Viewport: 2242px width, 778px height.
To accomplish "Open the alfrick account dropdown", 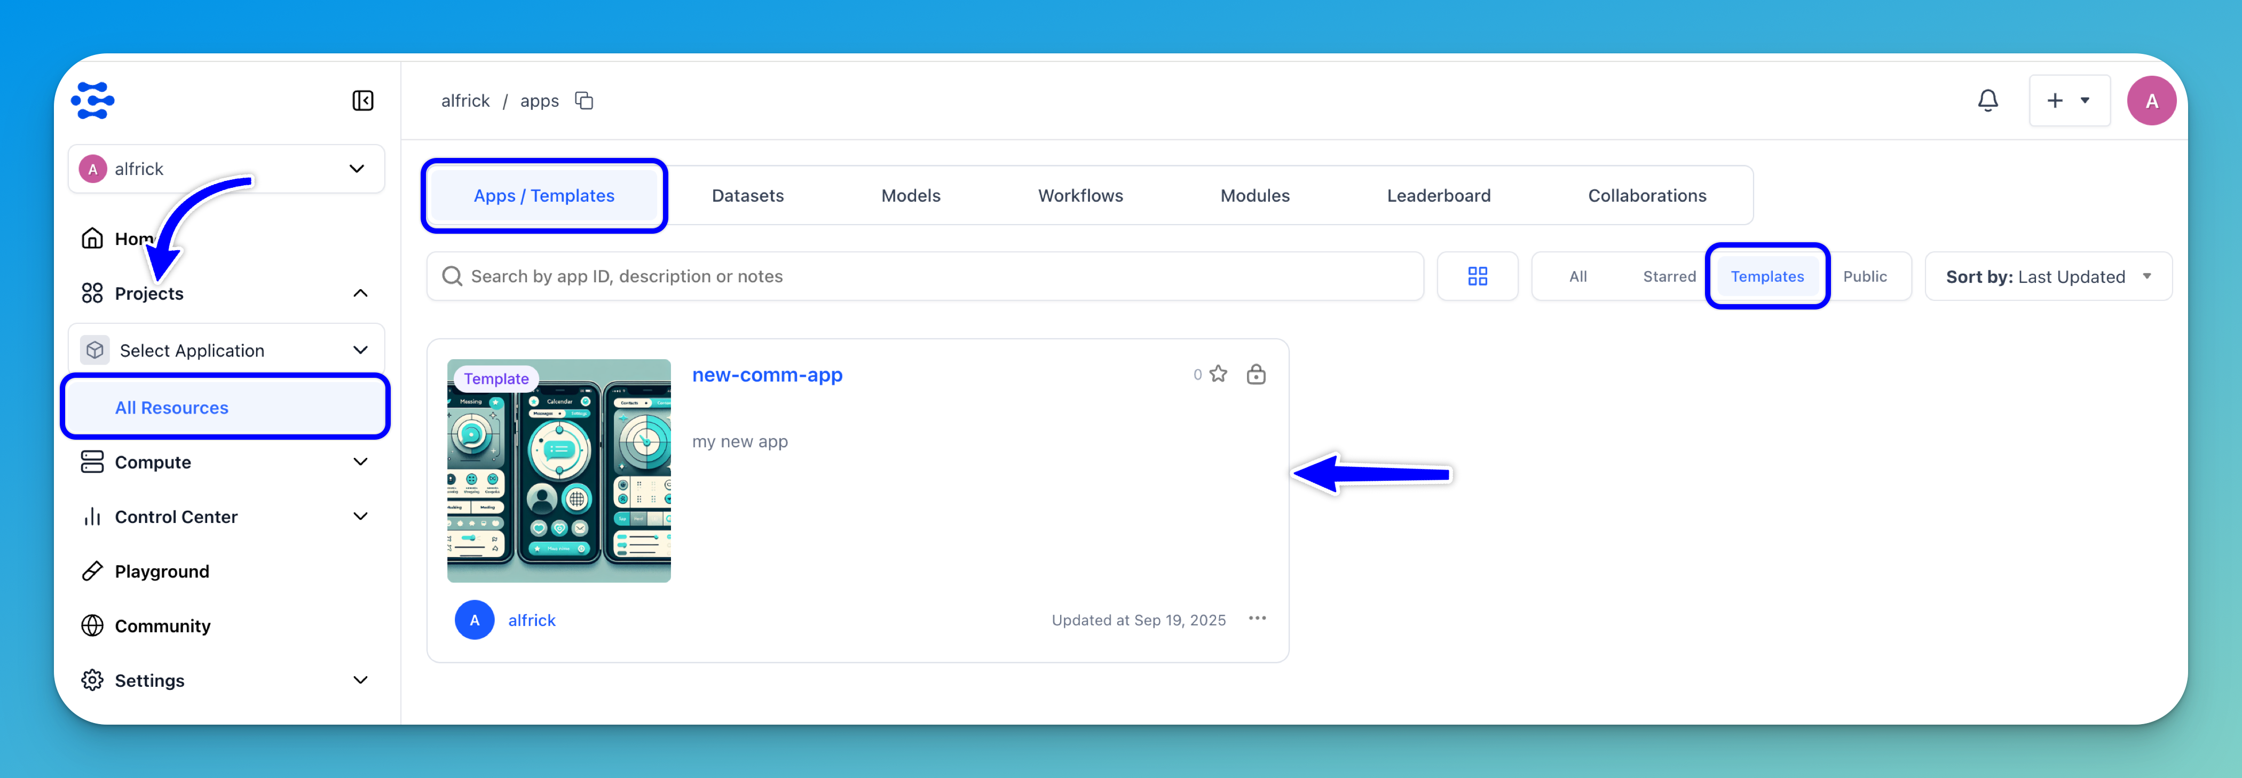I will [x=226, y=169].
